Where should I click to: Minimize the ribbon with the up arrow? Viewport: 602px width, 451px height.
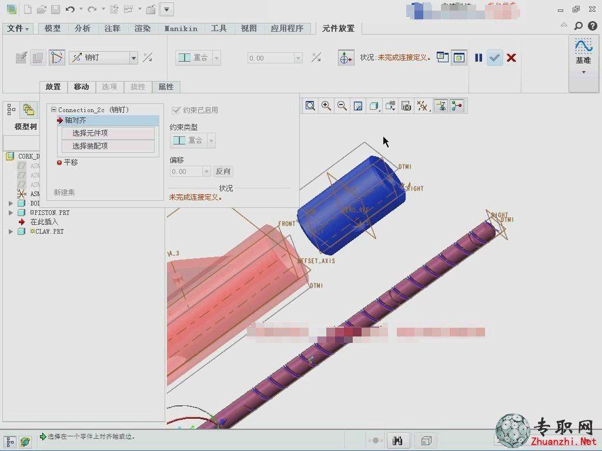point(564,25)
